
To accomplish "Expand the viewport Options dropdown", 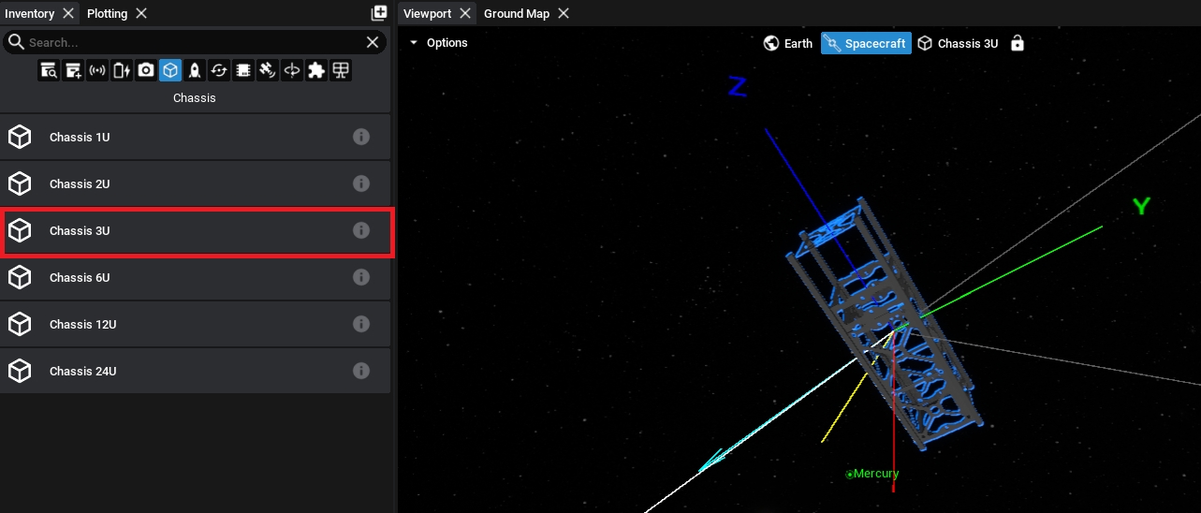I will click(x=438, y=43).
